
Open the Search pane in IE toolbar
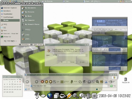(55, 82)
